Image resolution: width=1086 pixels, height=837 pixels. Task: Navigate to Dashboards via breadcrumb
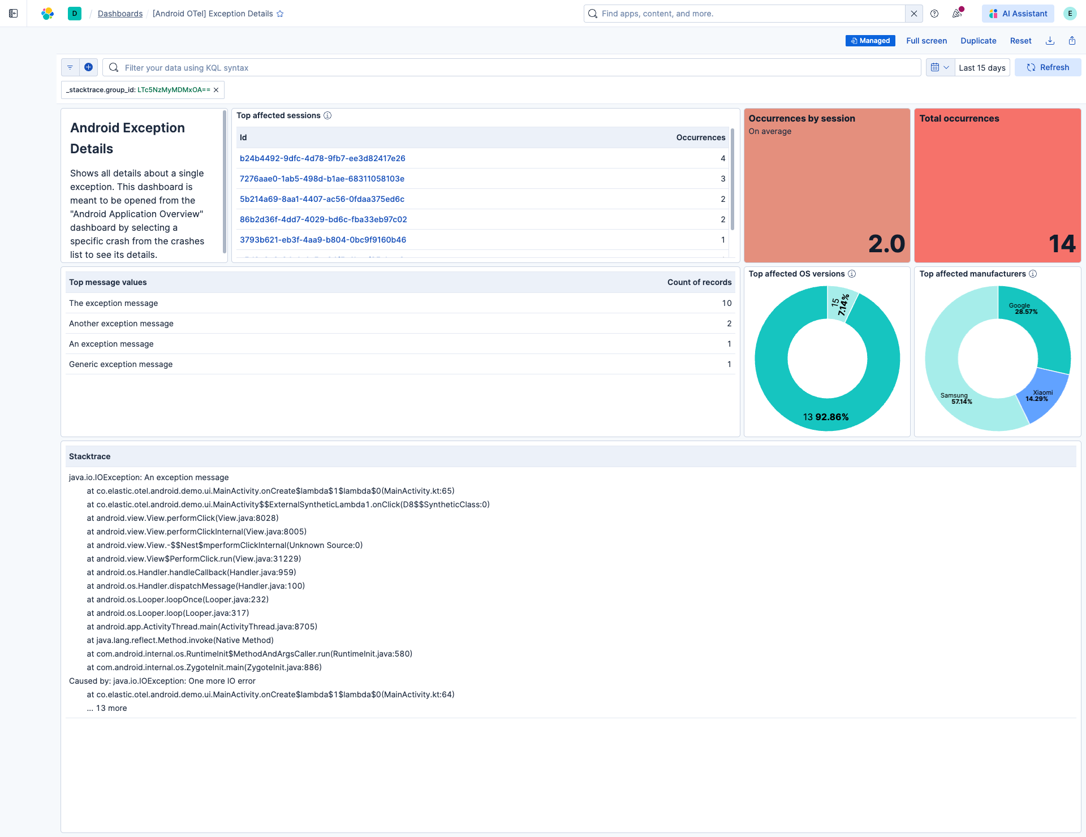pyautogui.click(x=120, y=13)
